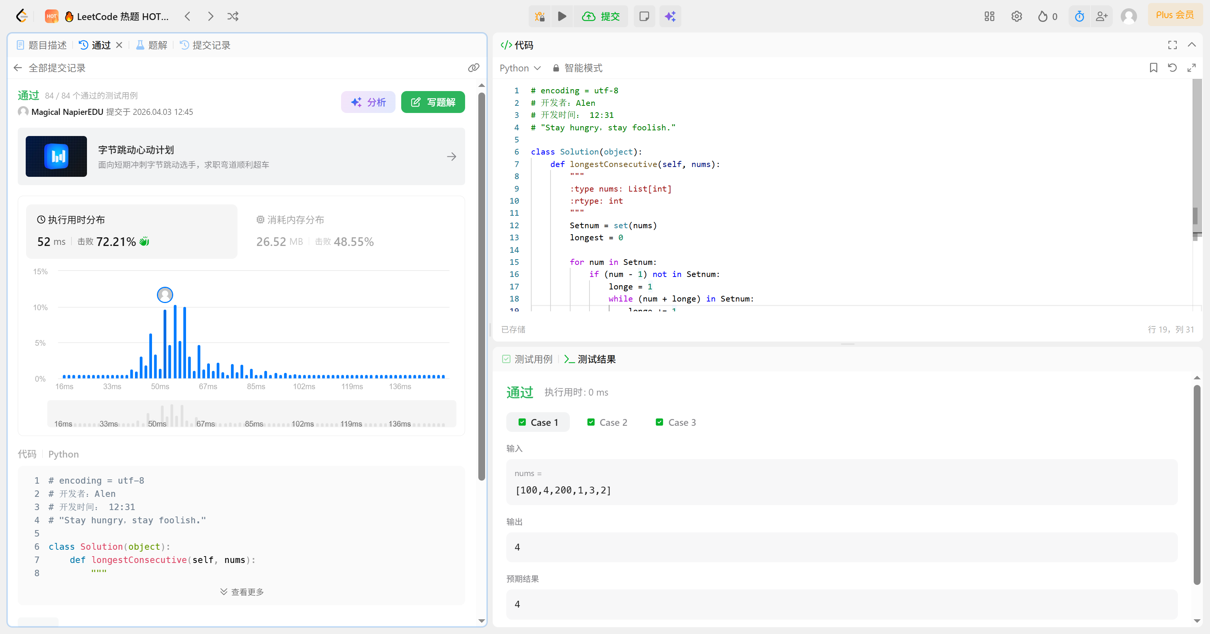
Task: Select Case 1 test checkbox tab
Action: click(538, 422)
